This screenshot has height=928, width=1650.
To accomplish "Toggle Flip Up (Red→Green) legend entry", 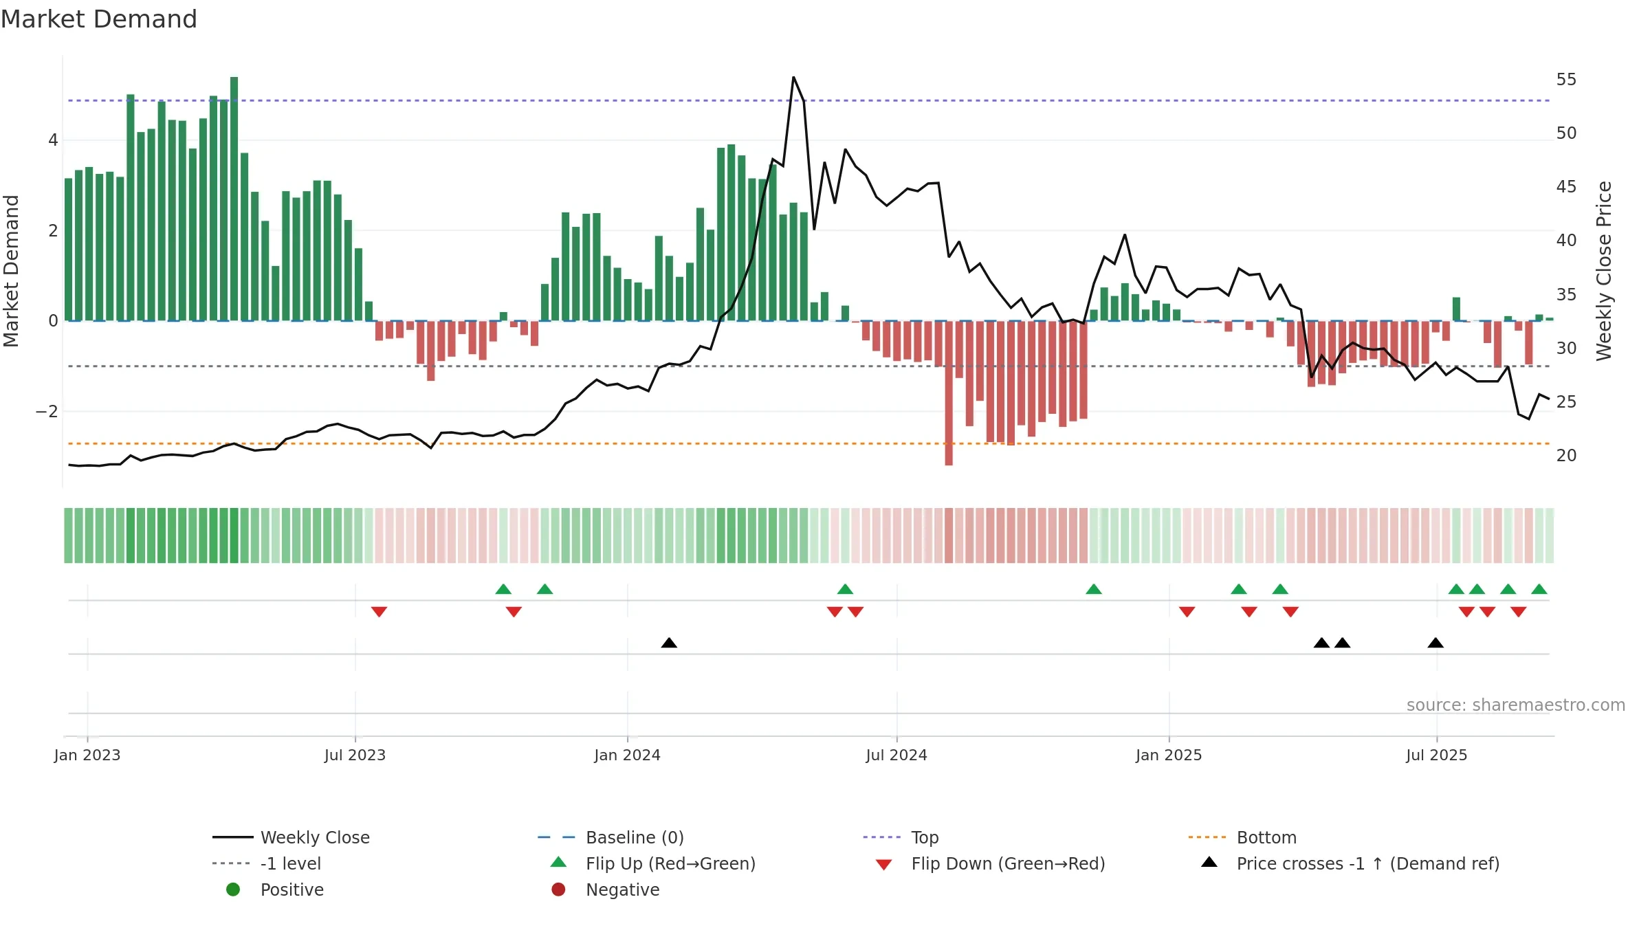I will (652, 863).
